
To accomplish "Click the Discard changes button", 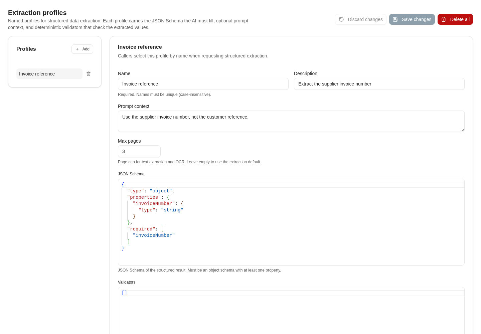I will 361,19.
